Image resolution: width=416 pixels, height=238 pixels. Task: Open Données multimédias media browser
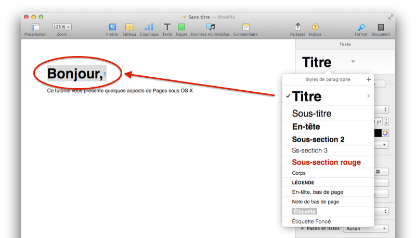[x=211, y=27]
